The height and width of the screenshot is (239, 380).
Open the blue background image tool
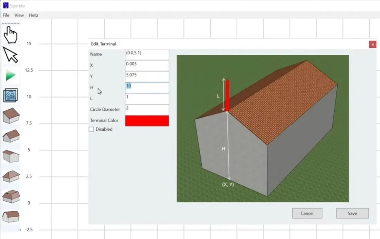tap(11, 95)
